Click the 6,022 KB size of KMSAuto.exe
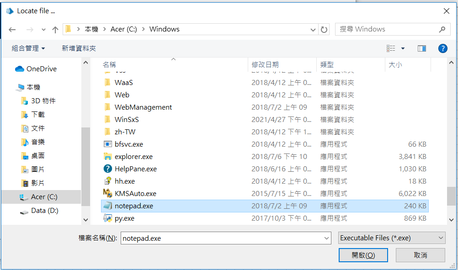The width and height of the screenshot is (458, 270). coord(412,194)
